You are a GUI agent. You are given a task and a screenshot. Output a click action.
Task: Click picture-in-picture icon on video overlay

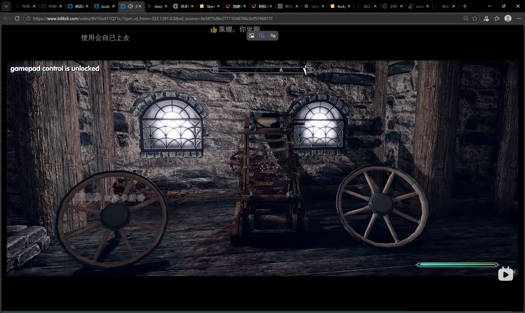click(x=251, y=36)
